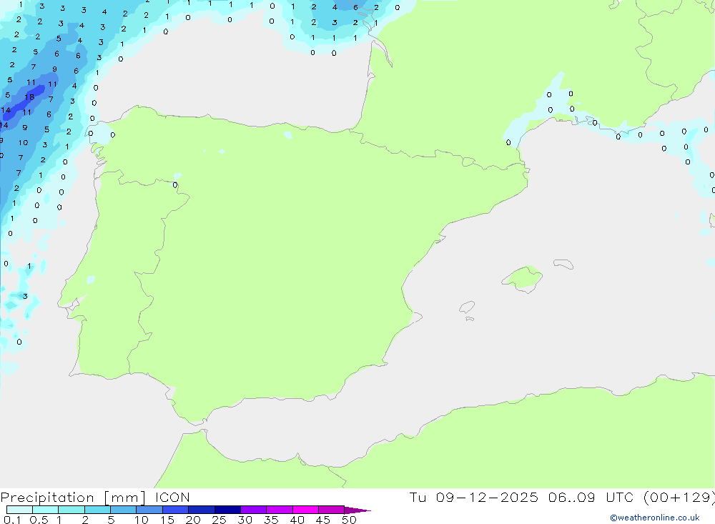Screen dimensions: 715x524
Task: Click the '45' legend scale label
Action: (323, 520)
